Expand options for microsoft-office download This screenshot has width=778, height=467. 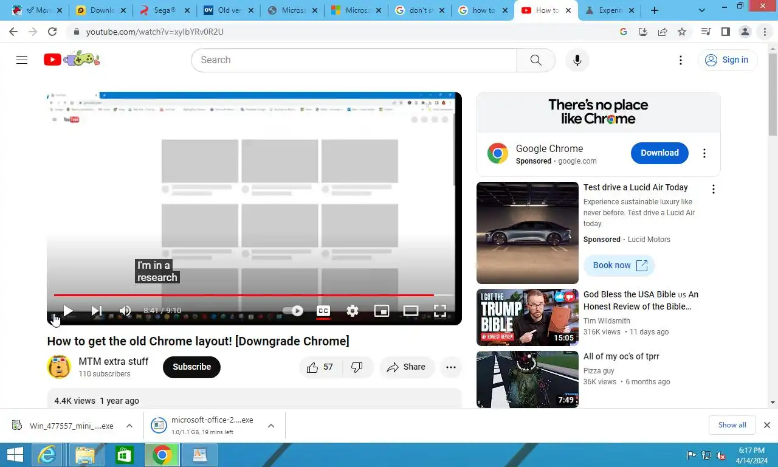[271, 426]
